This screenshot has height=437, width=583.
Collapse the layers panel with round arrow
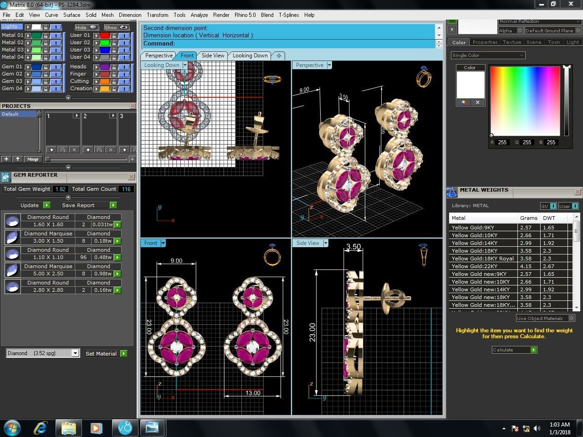click(x=68, y=98)
